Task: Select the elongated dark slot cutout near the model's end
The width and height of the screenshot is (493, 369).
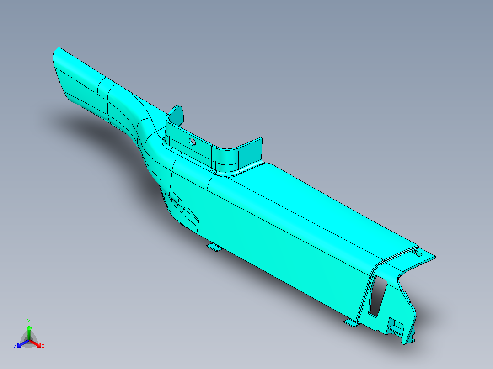Action: point(378,297)
